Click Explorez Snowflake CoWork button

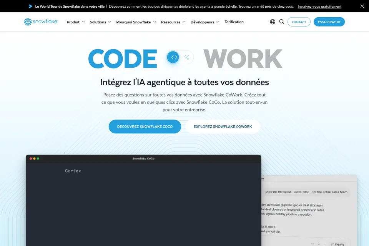click(223, 126)
